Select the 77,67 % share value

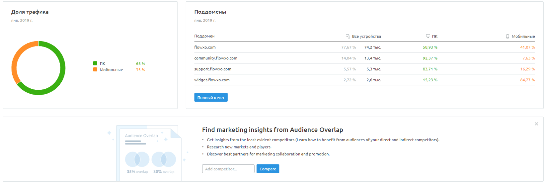tap(348, 47)
